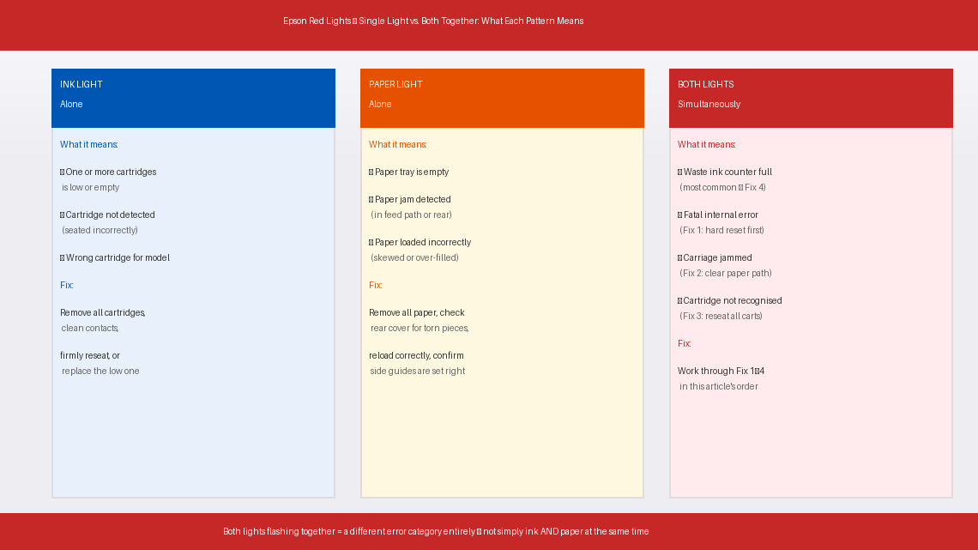Viewport: 978px width, 550px height.
Task: Click the infographic title about Epson Red Lights
Action: point(433,21)
